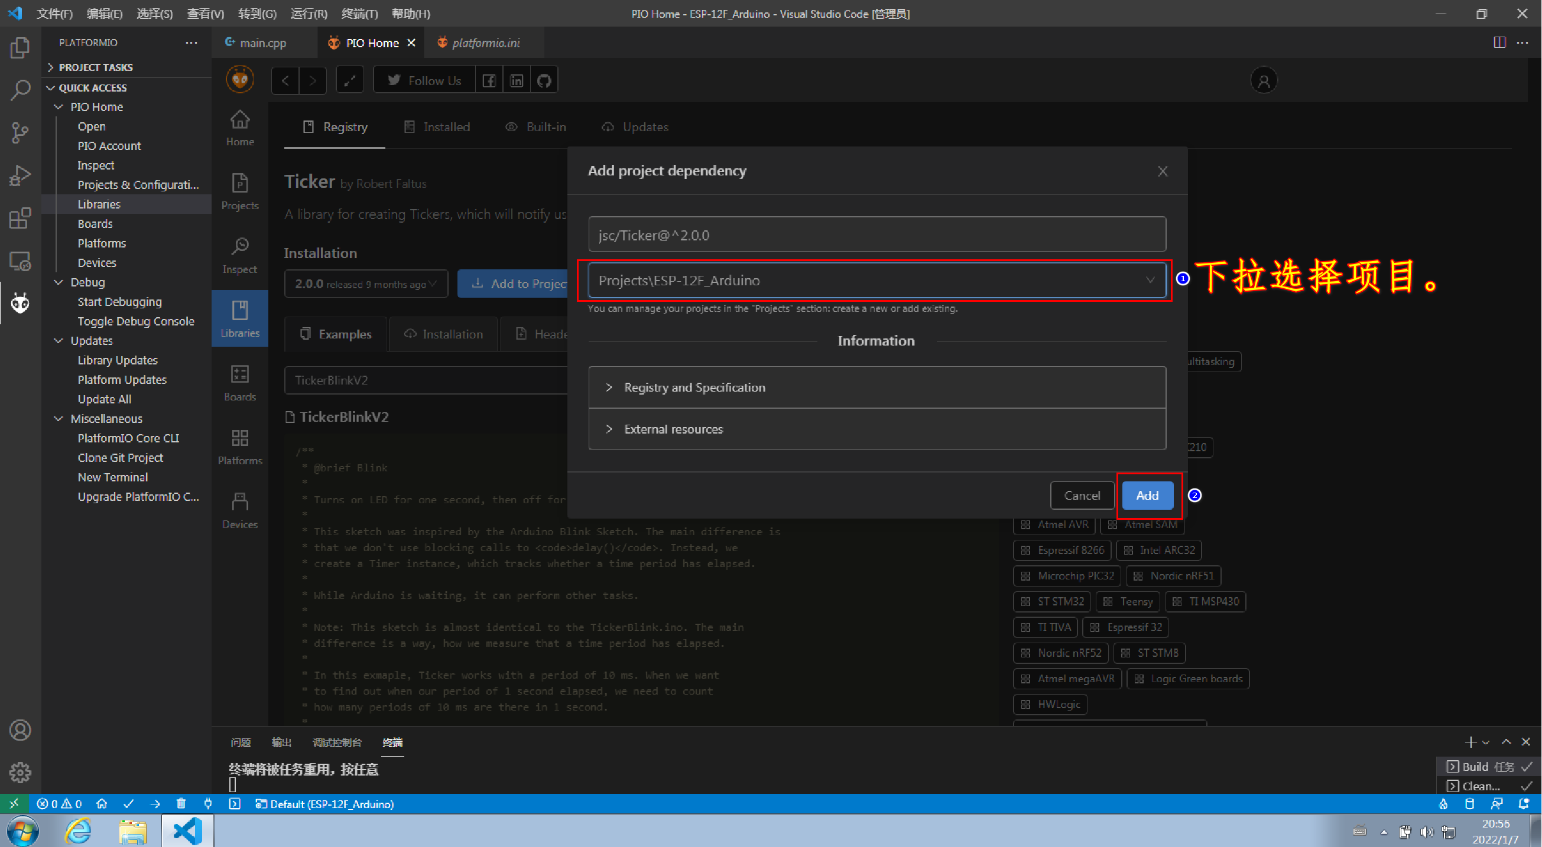The width and height of the screenshot is (1542, 847).
Task: Open Internet Explorer from the taskbar
Action: 79,832
